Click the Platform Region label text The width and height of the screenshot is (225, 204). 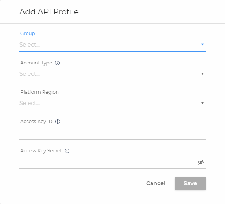click(39, 92)
